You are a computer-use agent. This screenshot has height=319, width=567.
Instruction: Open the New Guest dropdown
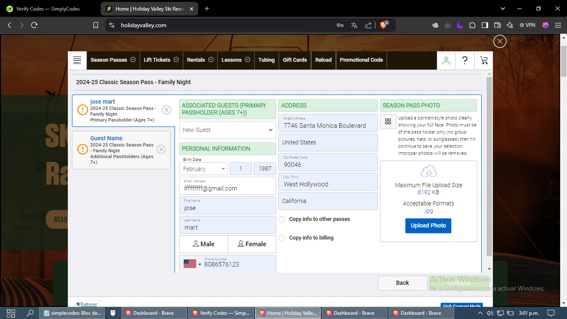(x=228, y=130)
